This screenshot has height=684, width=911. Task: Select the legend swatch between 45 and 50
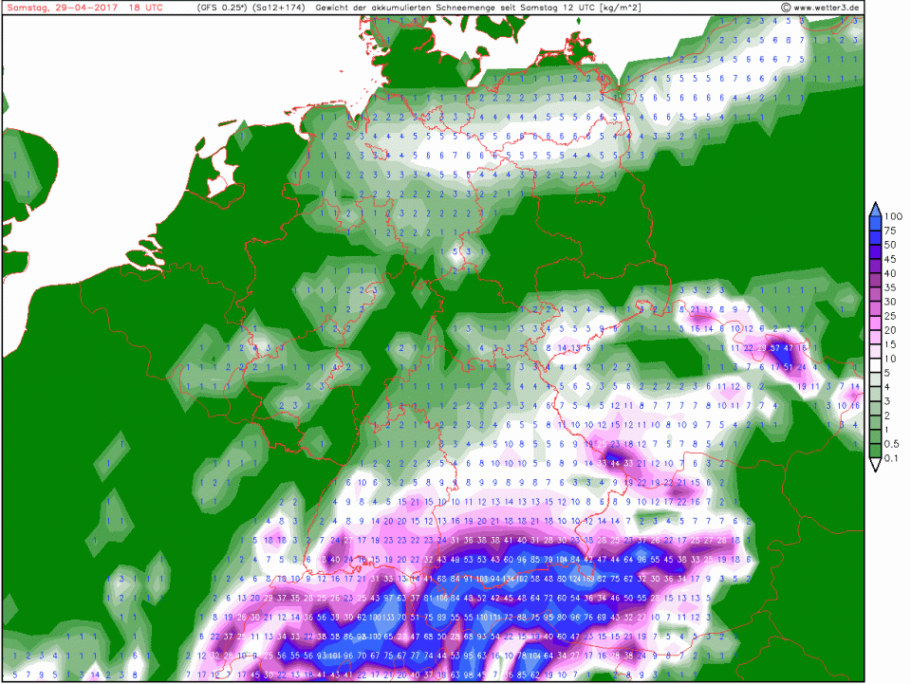point(874,251)
